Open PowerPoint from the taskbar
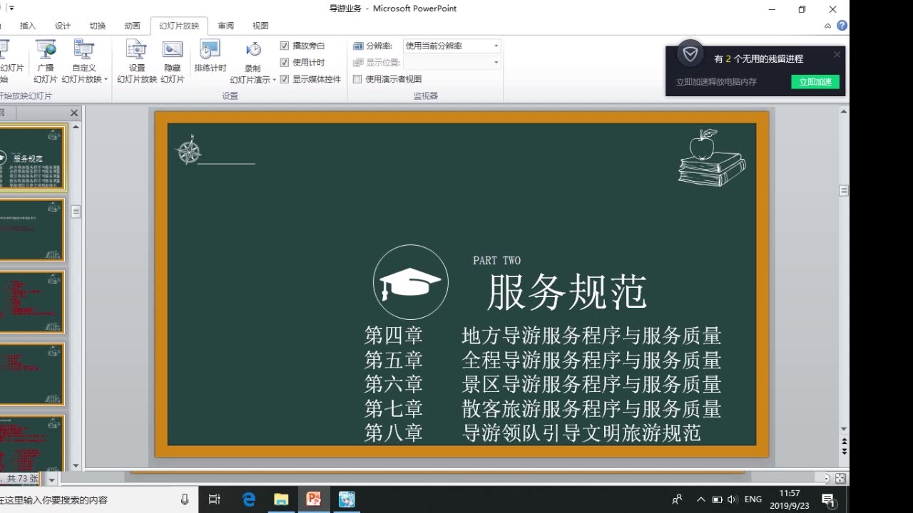The width and height of the screenshot is (913, 513). pos(314,499)
